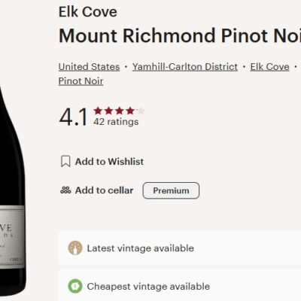Screen dimensions: 301x301
Task: Open the Pinot Noir grape link
Action: tap(81, 81)
